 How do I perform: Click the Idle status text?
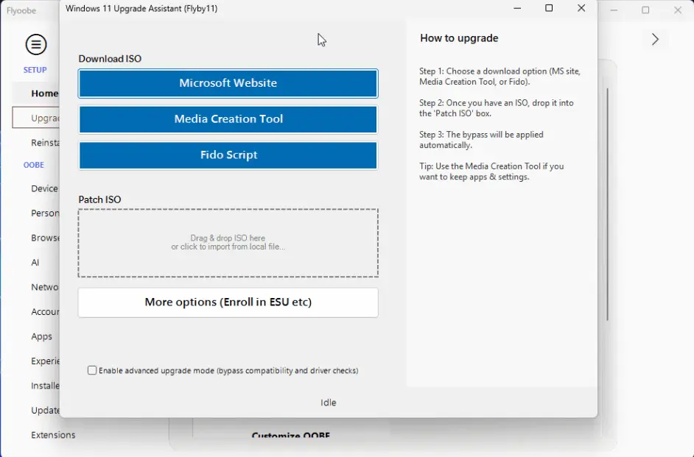coord(329,403)
